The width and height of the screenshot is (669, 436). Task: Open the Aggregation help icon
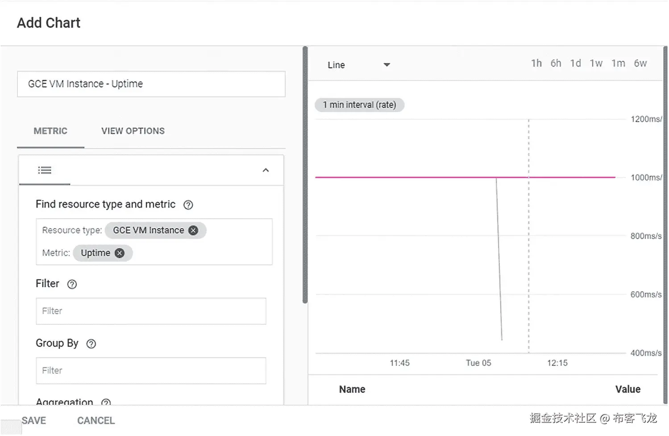106,403
